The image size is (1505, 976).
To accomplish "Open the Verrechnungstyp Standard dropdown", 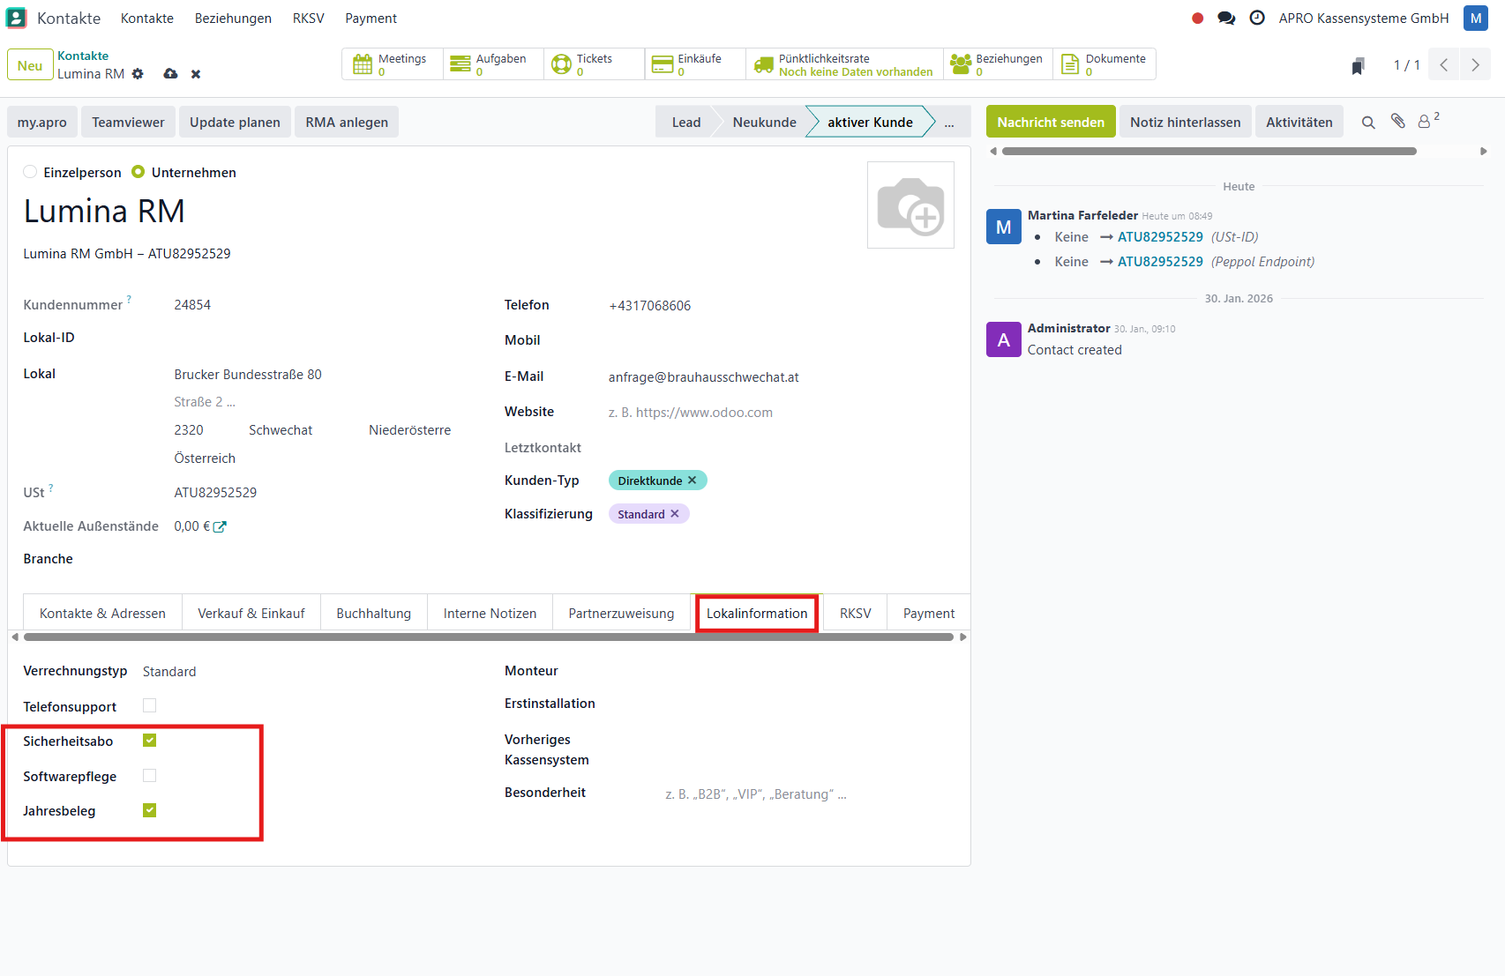I will click(169, 672).
